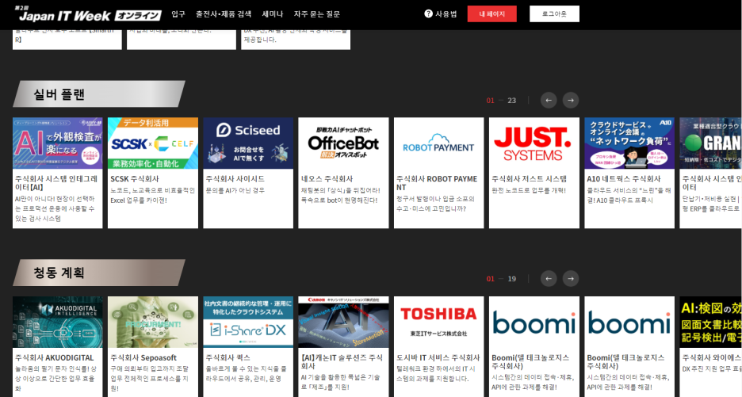Click page total 19 in 청동 계획
The height and width of the screenshot is (397, 742).
tap(511, 279)
